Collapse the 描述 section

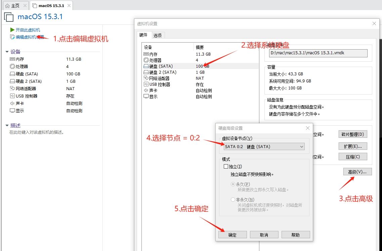(7, 126)
